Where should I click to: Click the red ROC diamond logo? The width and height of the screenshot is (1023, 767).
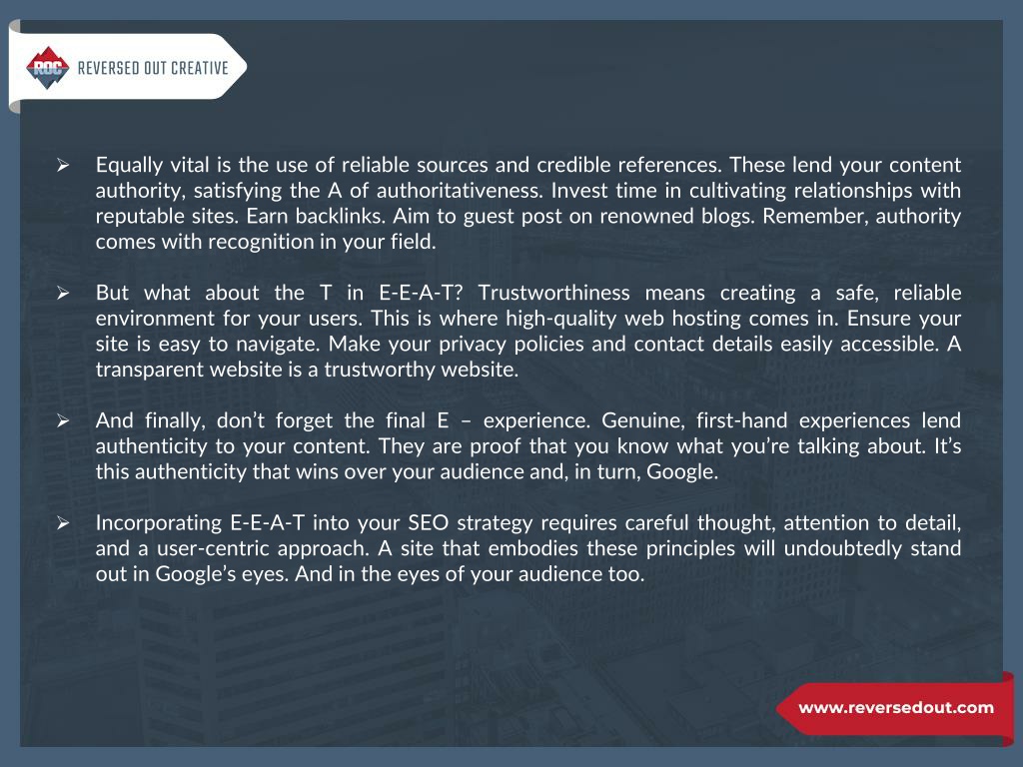pos(47,67)
